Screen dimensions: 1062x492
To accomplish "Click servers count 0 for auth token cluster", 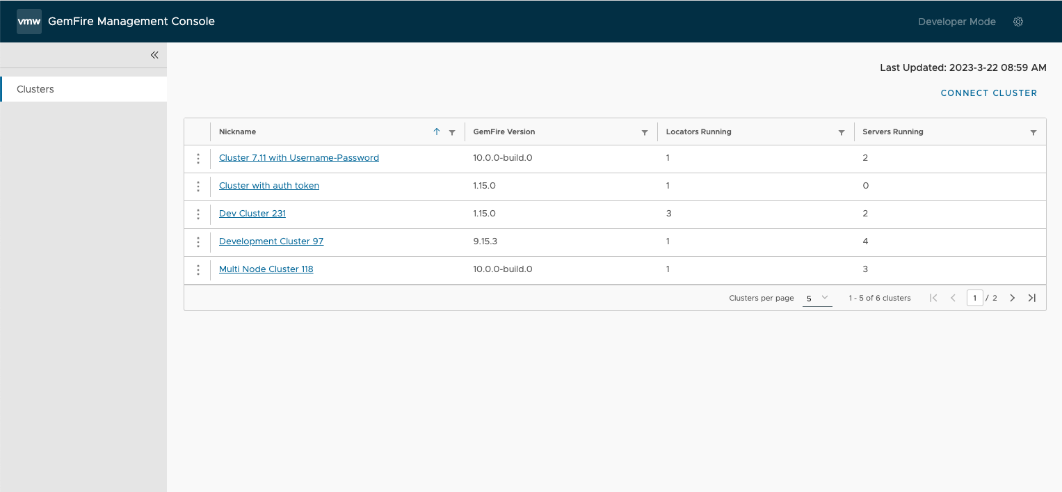I will point(865,186).
